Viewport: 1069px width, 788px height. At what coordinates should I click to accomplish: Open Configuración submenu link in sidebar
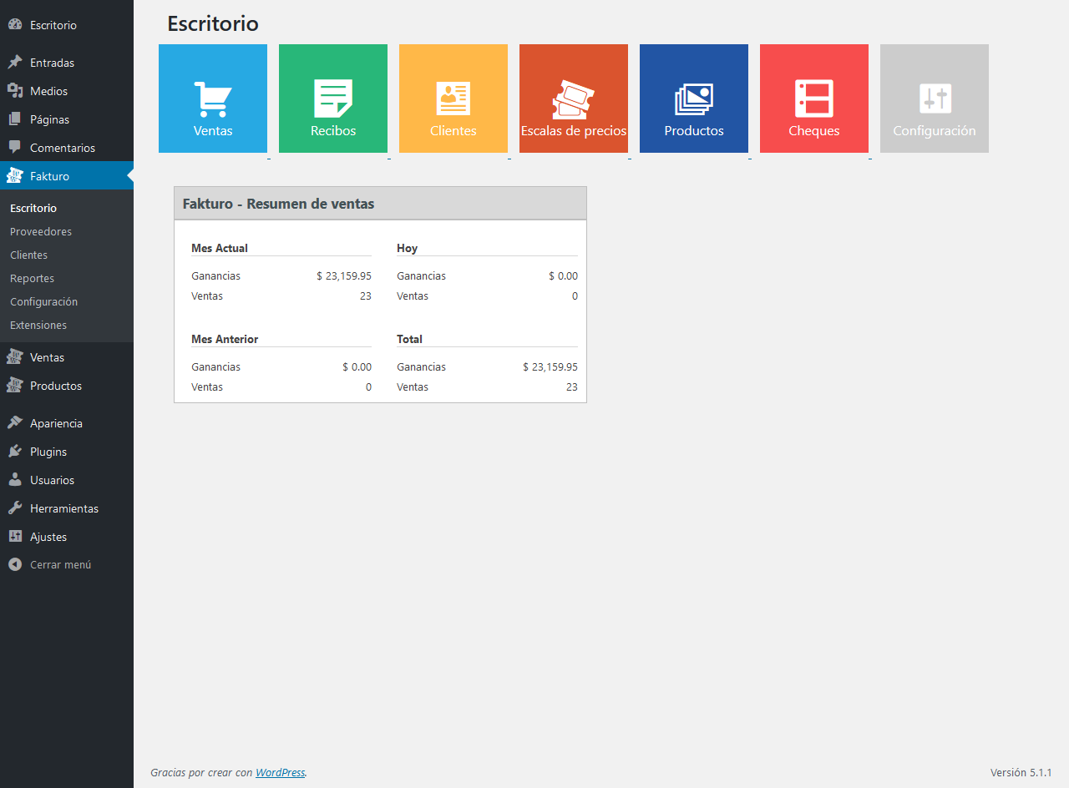point(43,301)
